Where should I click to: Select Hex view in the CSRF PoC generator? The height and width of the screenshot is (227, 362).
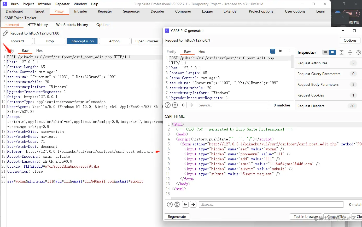click(x=202, y=52)
